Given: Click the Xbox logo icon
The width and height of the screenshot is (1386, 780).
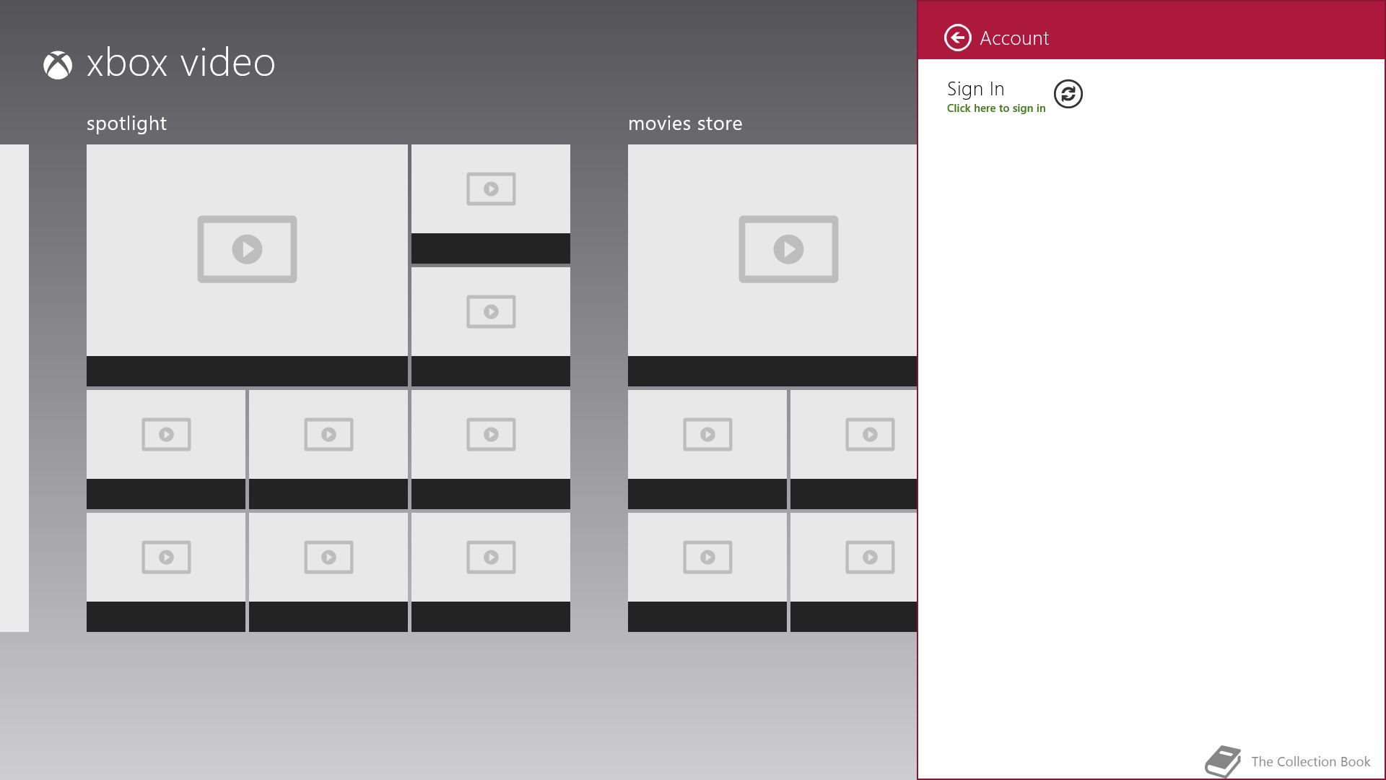Looking at the screenshot, I should 58,65.
